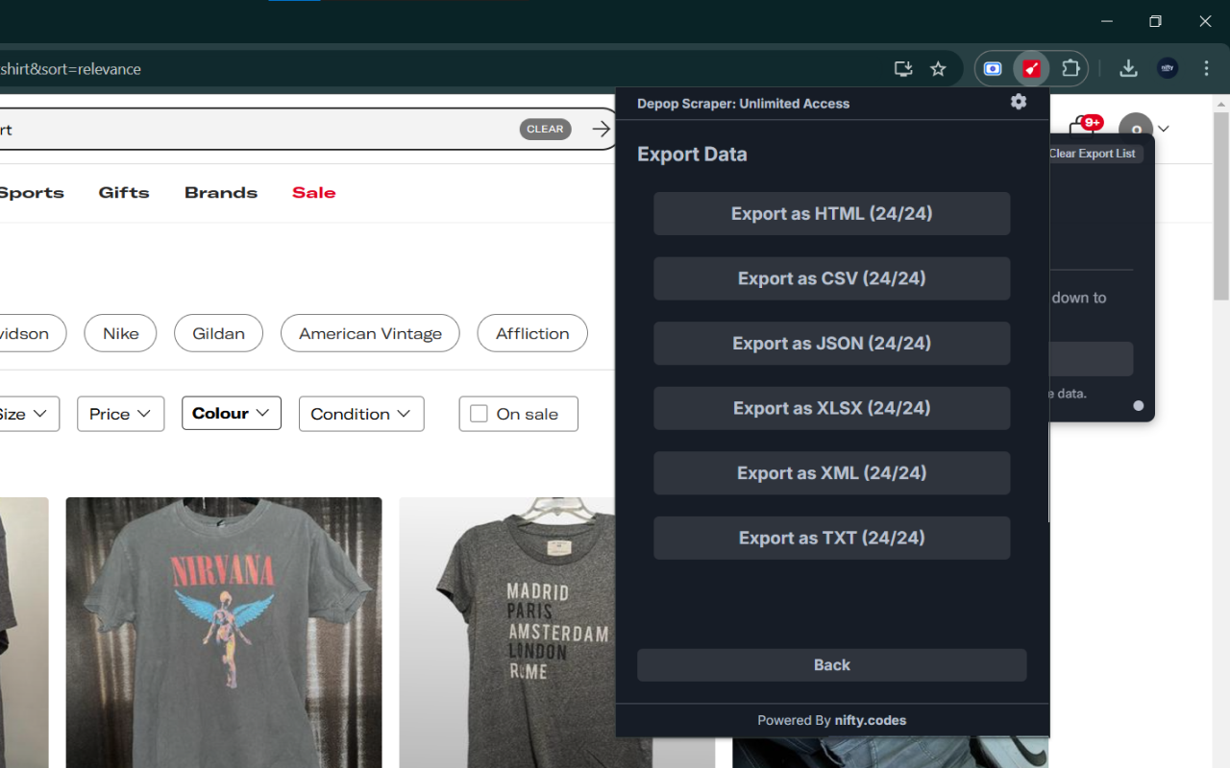Click the browser address bar URL
Viewport: 1230px width, 768px height.
point(70,69)
